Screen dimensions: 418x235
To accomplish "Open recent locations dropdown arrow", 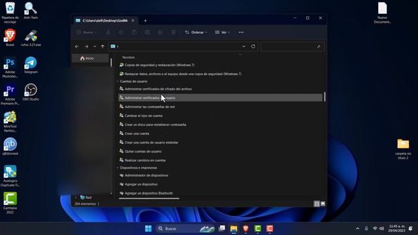I will [x=95, y=46].
